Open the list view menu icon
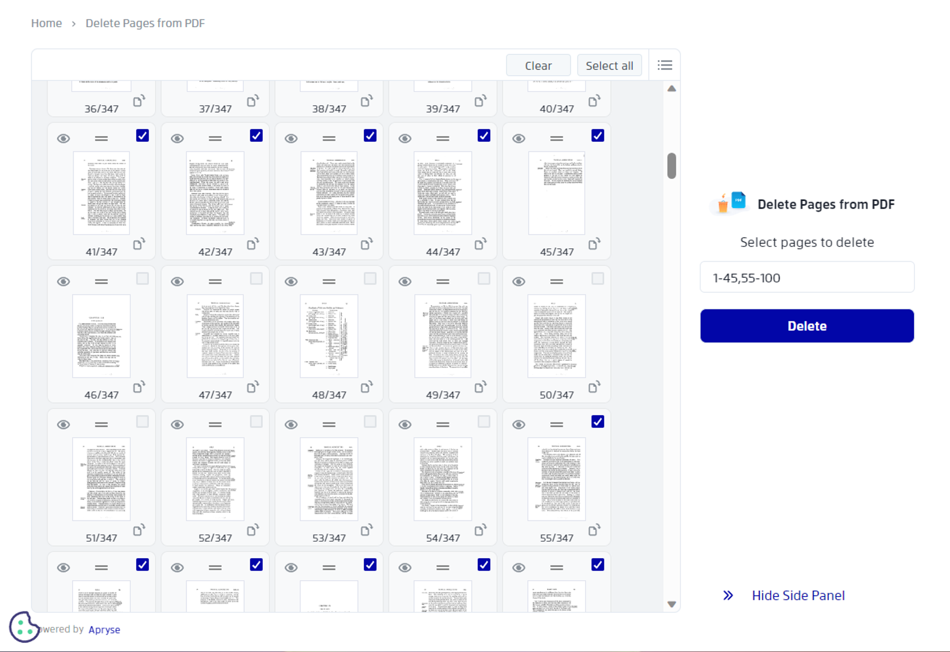Image resolution: width=950 pixels, height=652 pixels. 665,65
